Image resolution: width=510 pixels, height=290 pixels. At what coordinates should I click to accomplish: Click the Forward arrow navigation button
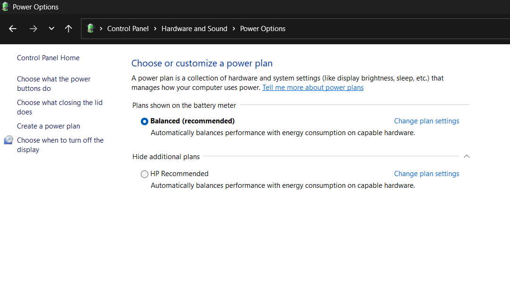(x=33, y=29)
